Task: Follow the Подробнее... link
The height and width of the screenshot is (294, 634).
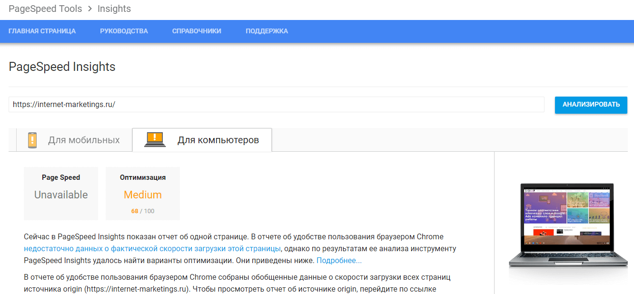Action: (x=339, y=260)
